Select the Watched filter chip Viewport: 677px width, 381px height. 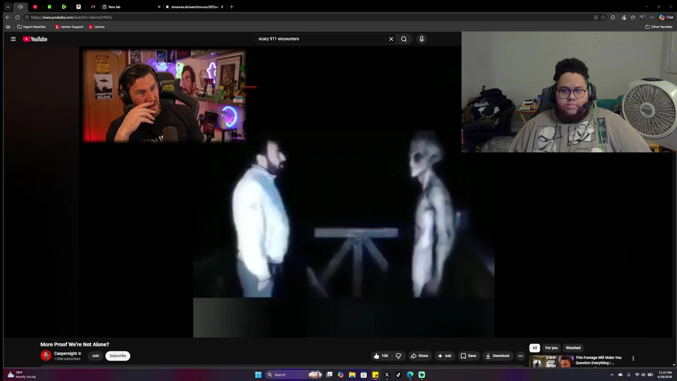coord(573,348)
